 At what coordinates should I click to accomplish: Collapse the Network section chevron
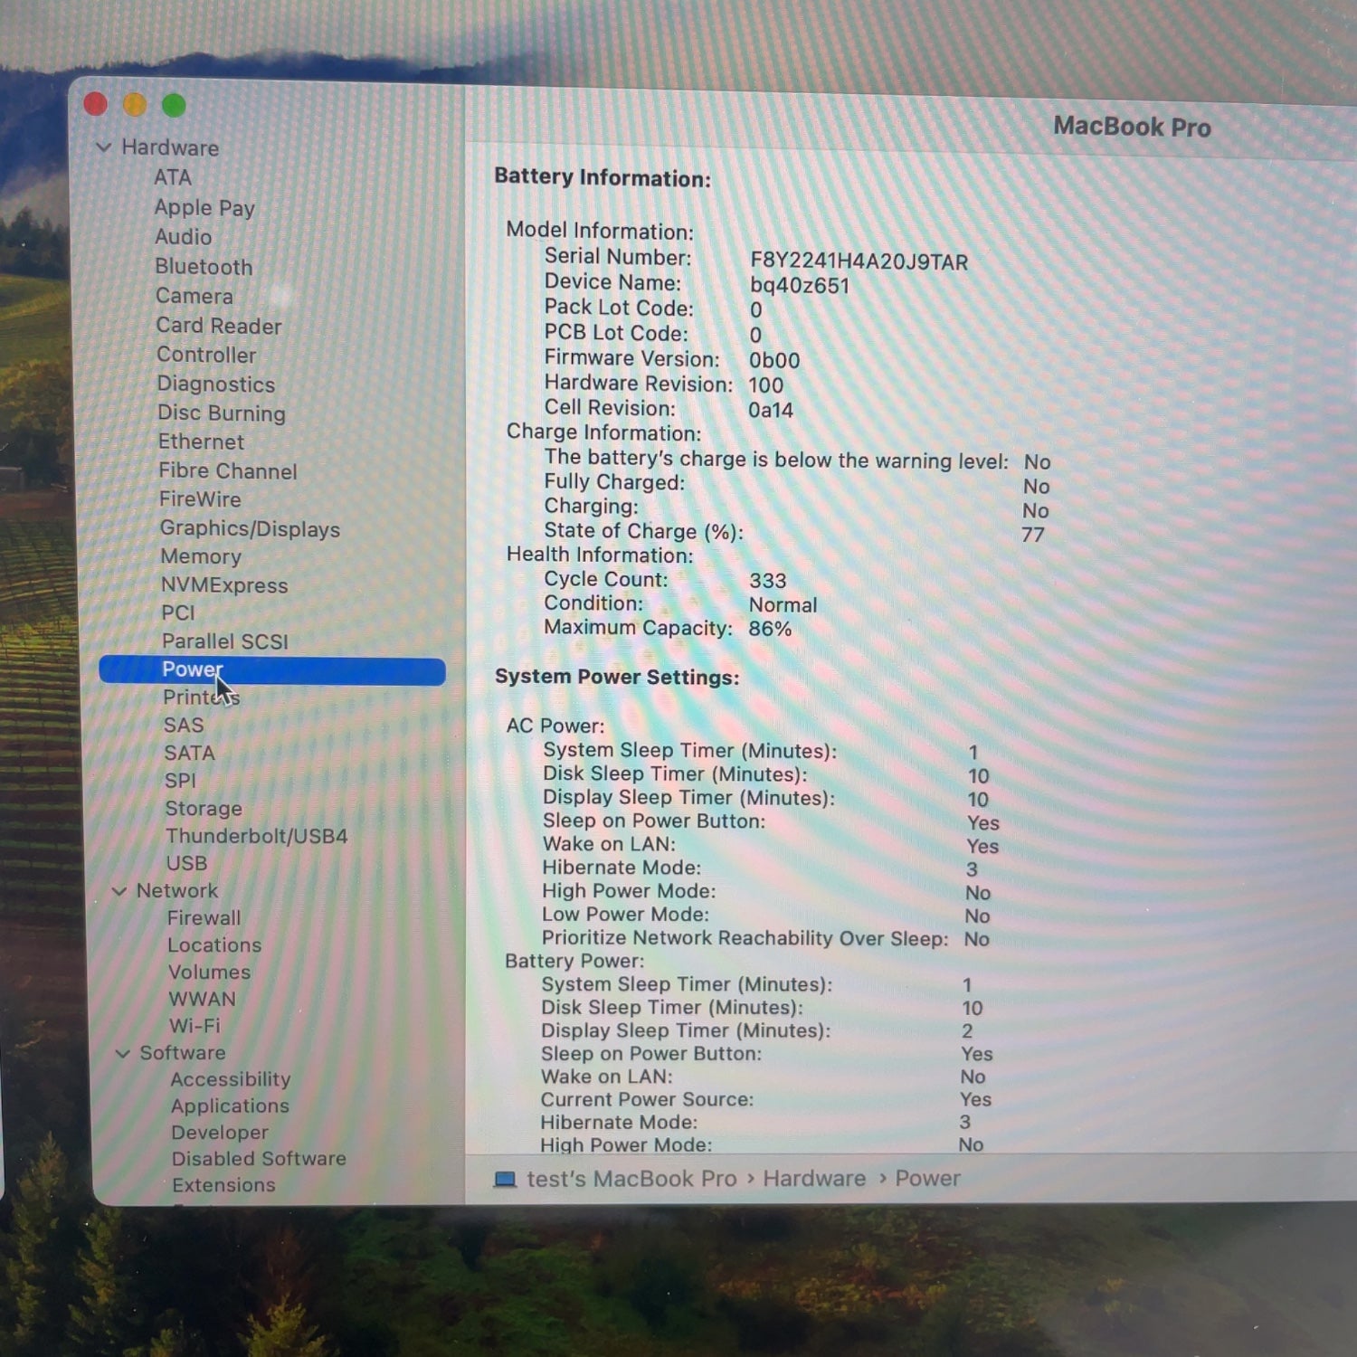(119, 891)
